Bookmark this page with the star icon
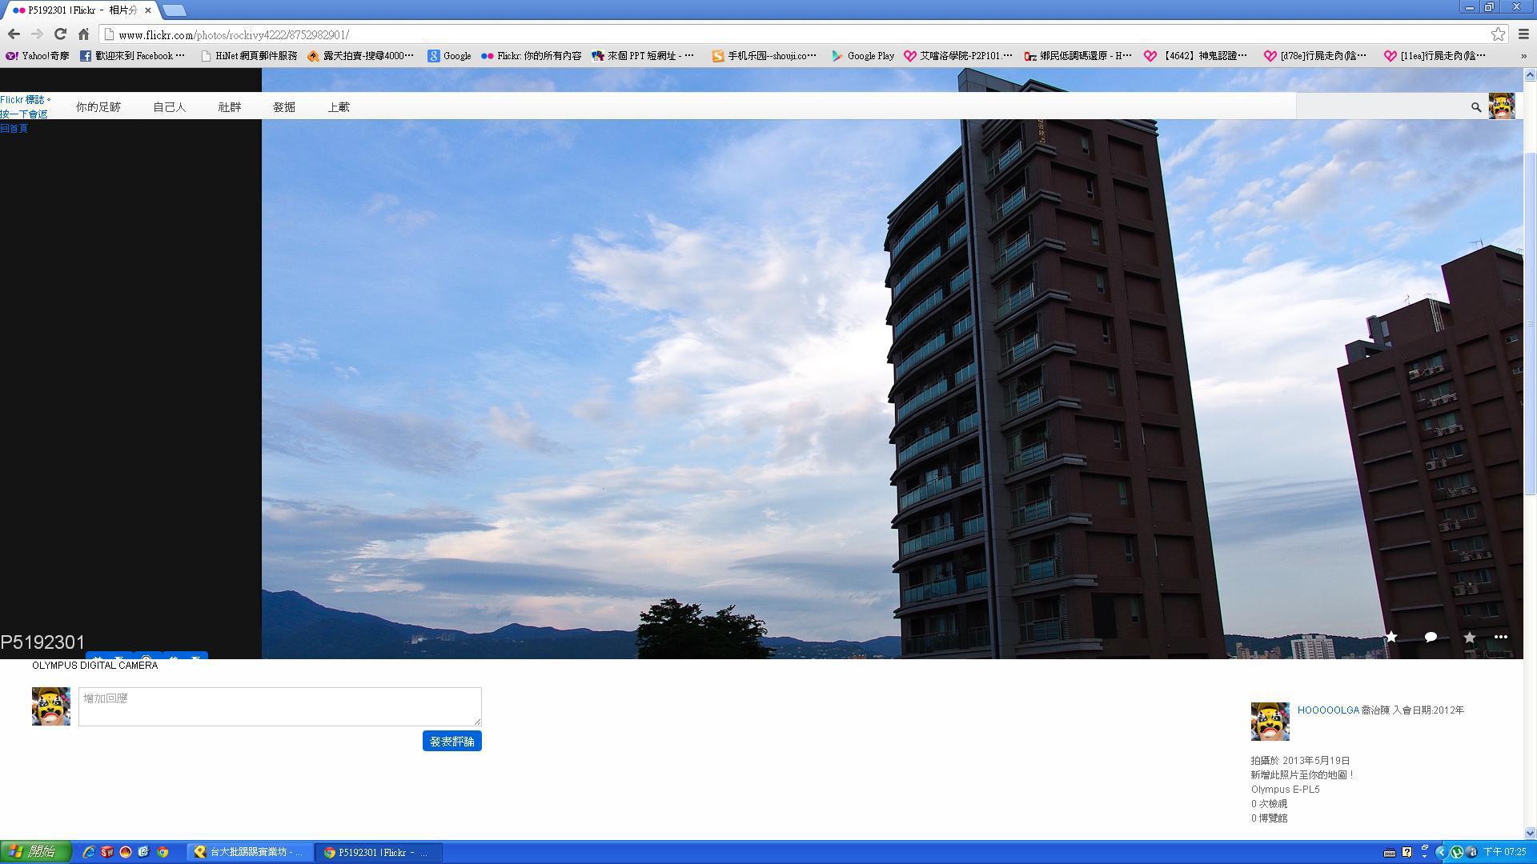Viewport: 1537px width, 864px height. pyautogui.click(x=1498, y=34)
